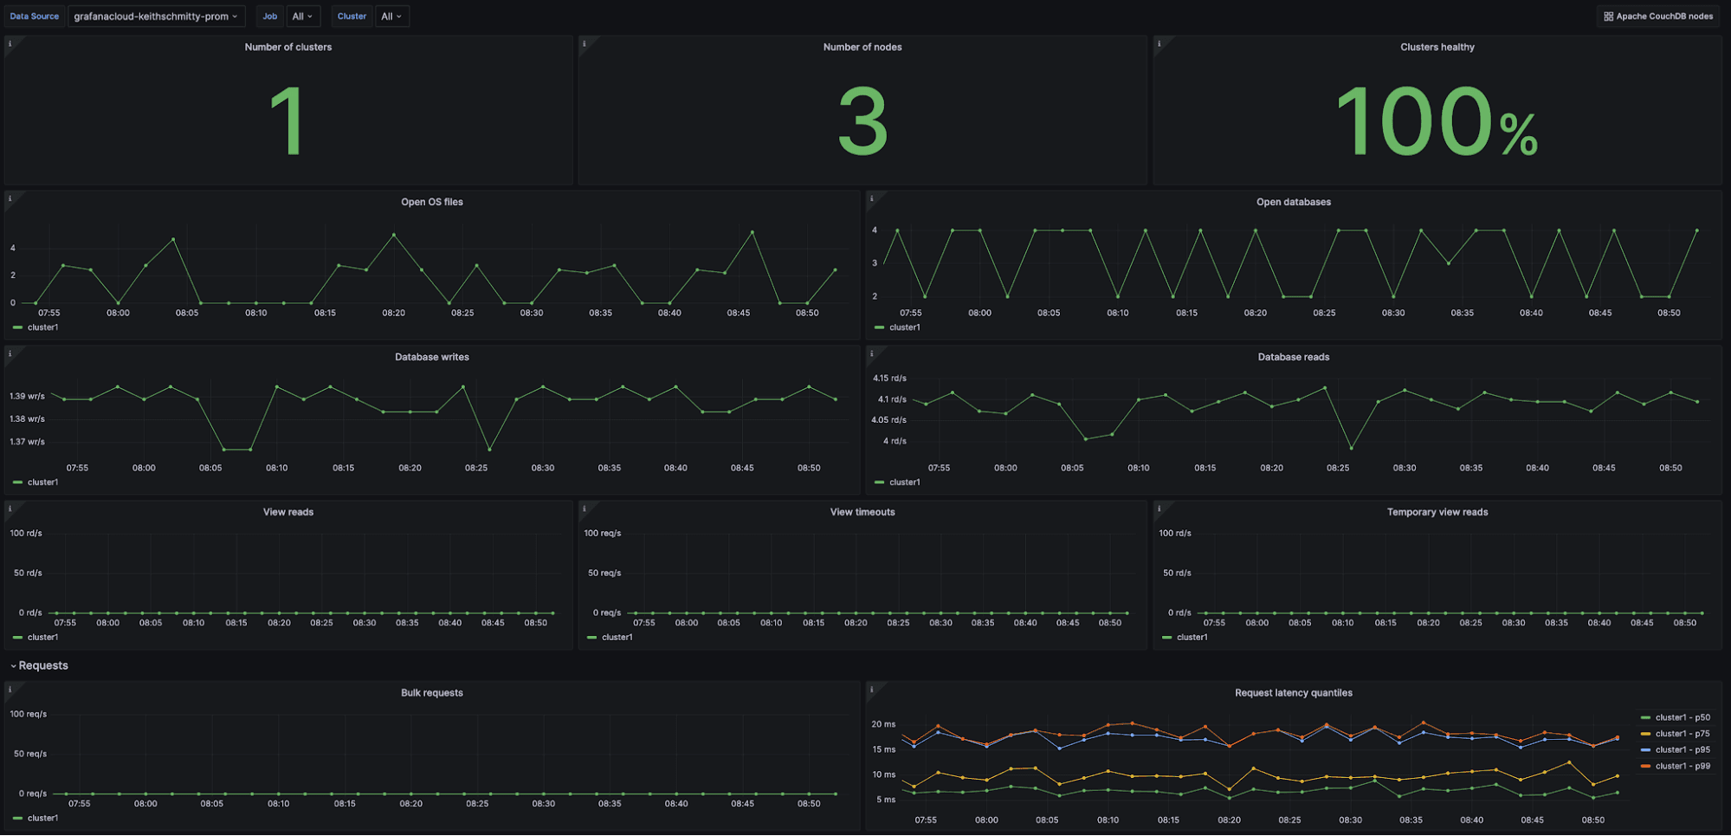The height and width of the screenshot is (836, 1731).
Task: Click the info icon on Temporary view reads panel
Action: click(x=1161, y=506)
